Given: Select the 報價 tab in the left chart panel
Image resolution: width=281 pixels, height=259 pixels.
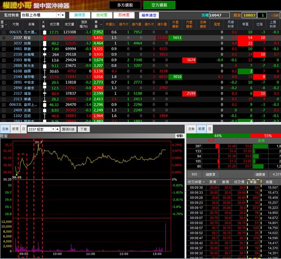Looking at the screenshot, I should [15, 129].
